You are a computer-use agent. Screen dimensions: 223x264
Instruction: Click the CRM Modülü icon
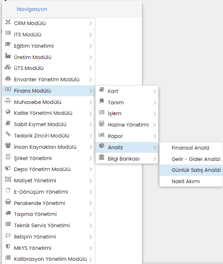click(8, 22)
